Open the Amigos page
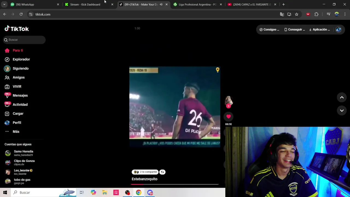The width and height of the screenshot is (350, 197). click(14, 77)
